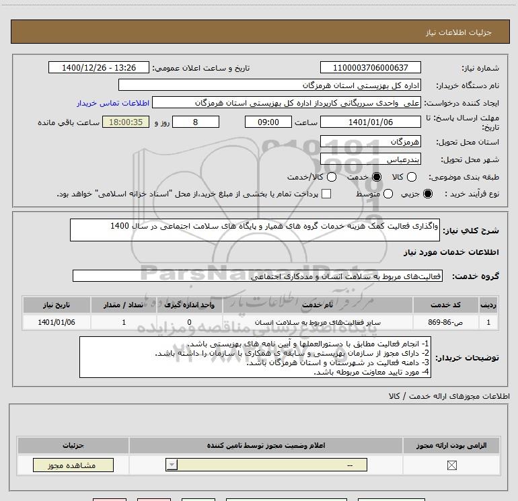Select the خدمت radio button
Screen dimensions: 518x501
376,177
